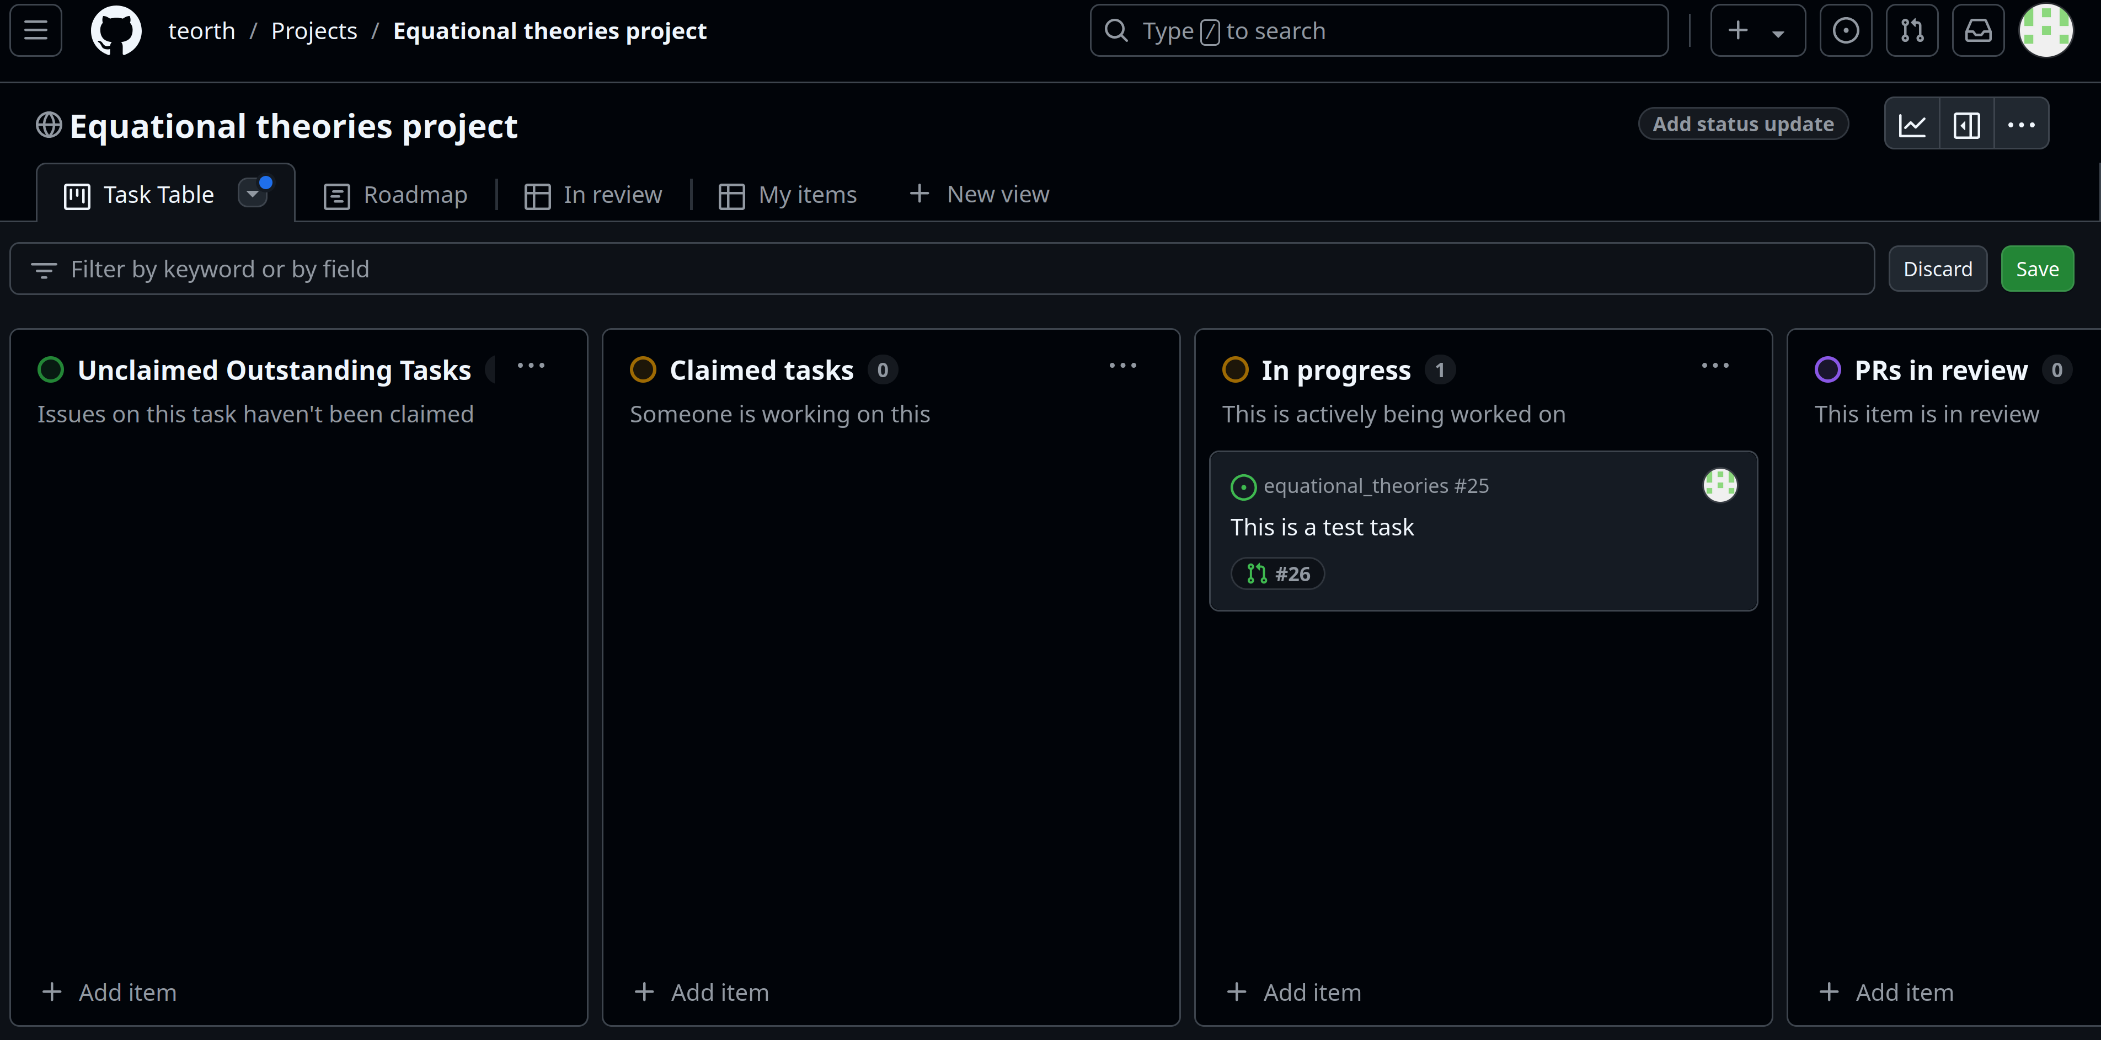Go to GitHub homepage via Octocat logo
The image size is (2101, 1040).
(116, 31)
